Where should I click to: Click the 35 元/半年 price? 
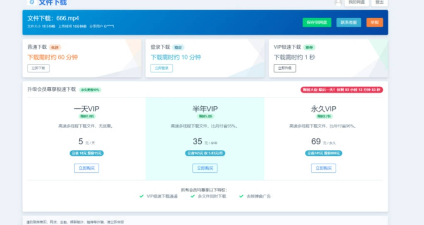click(x=205, y=141)
